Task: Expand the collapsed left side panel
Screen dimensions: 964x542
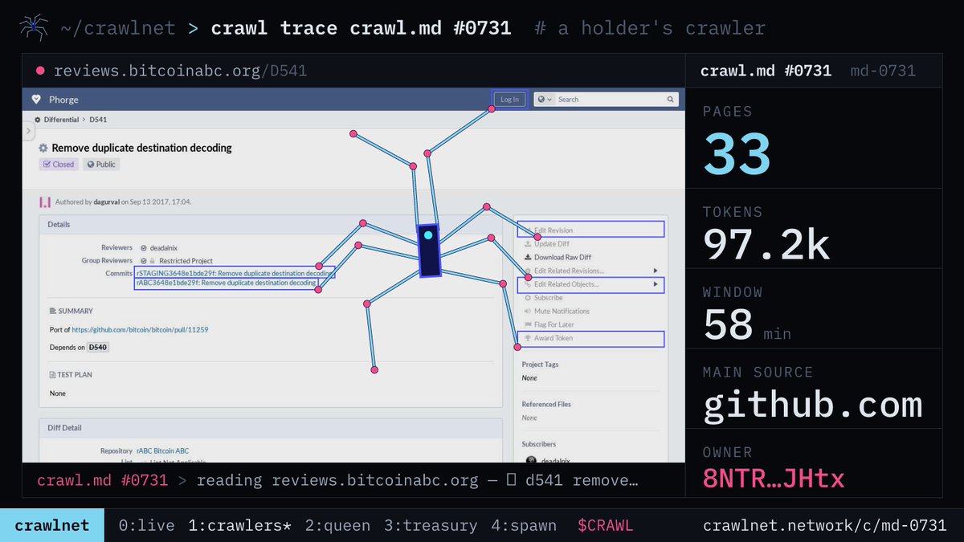Action: point(28,130)
